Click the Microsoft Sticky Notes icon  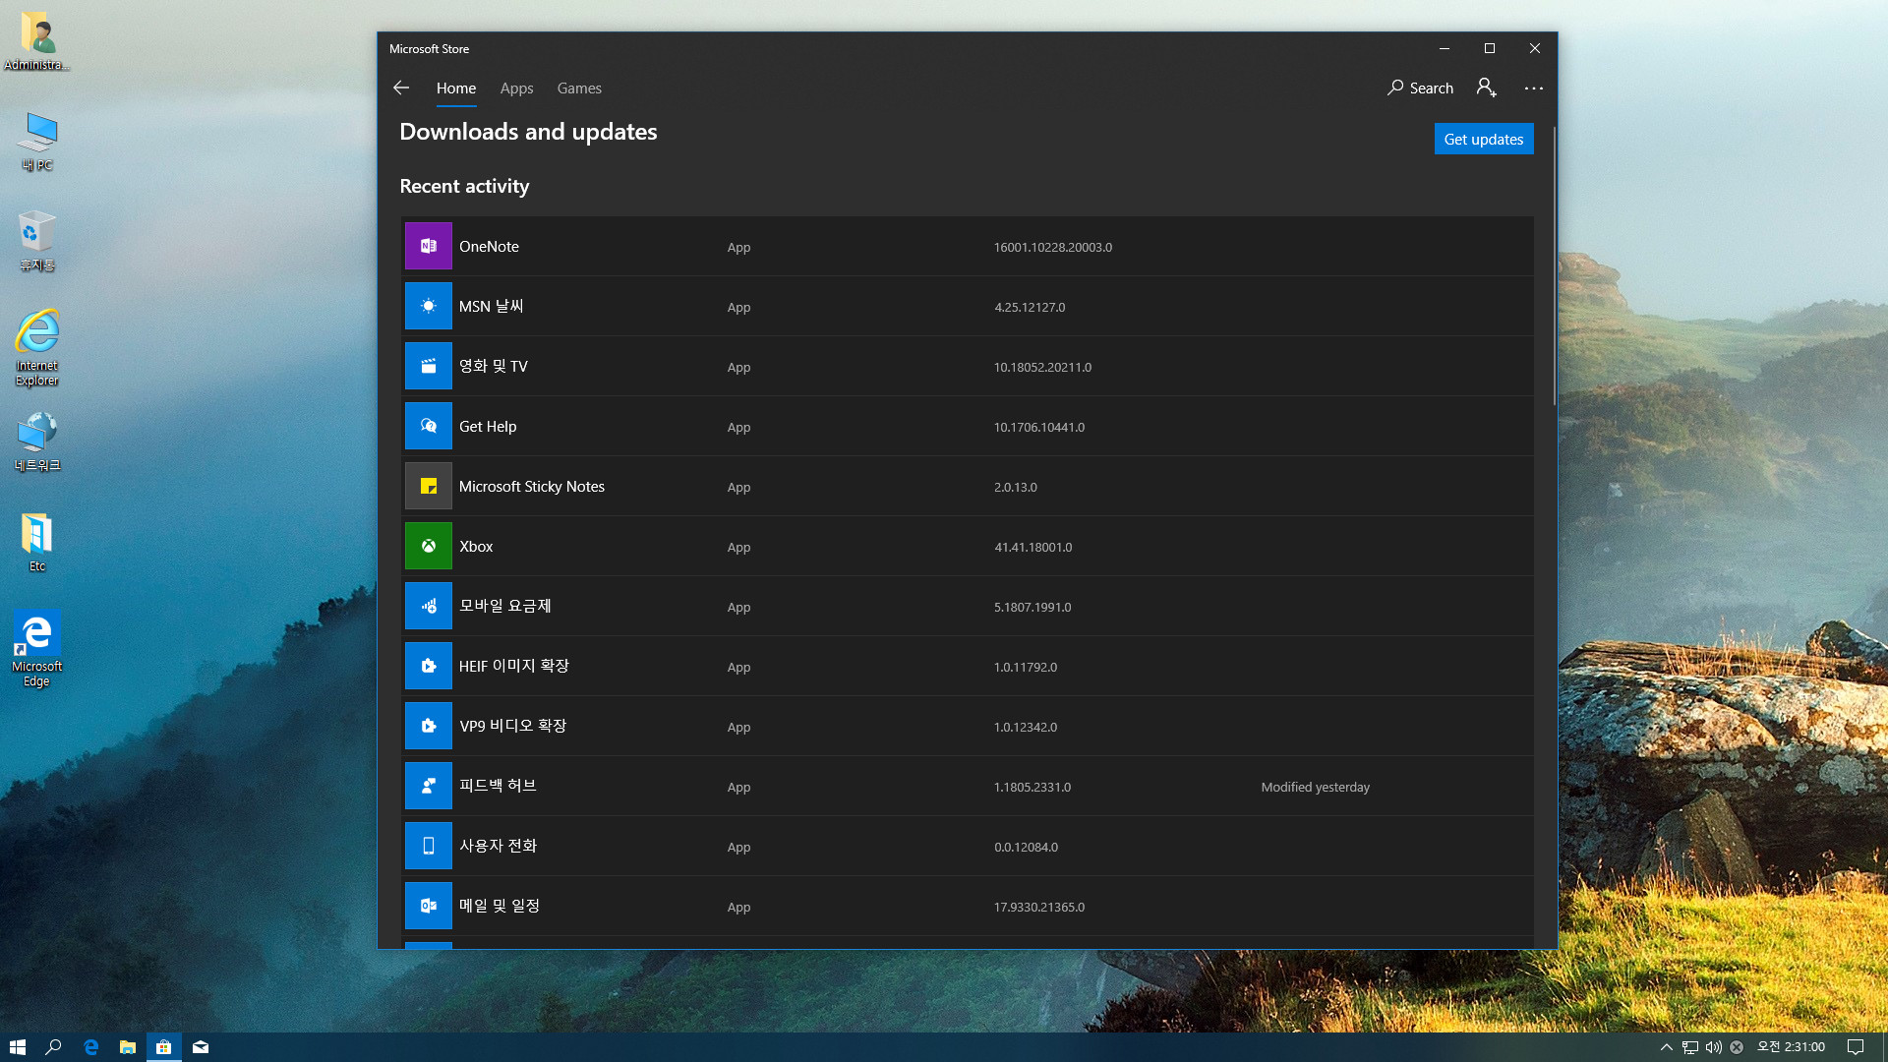coord(428,487)
